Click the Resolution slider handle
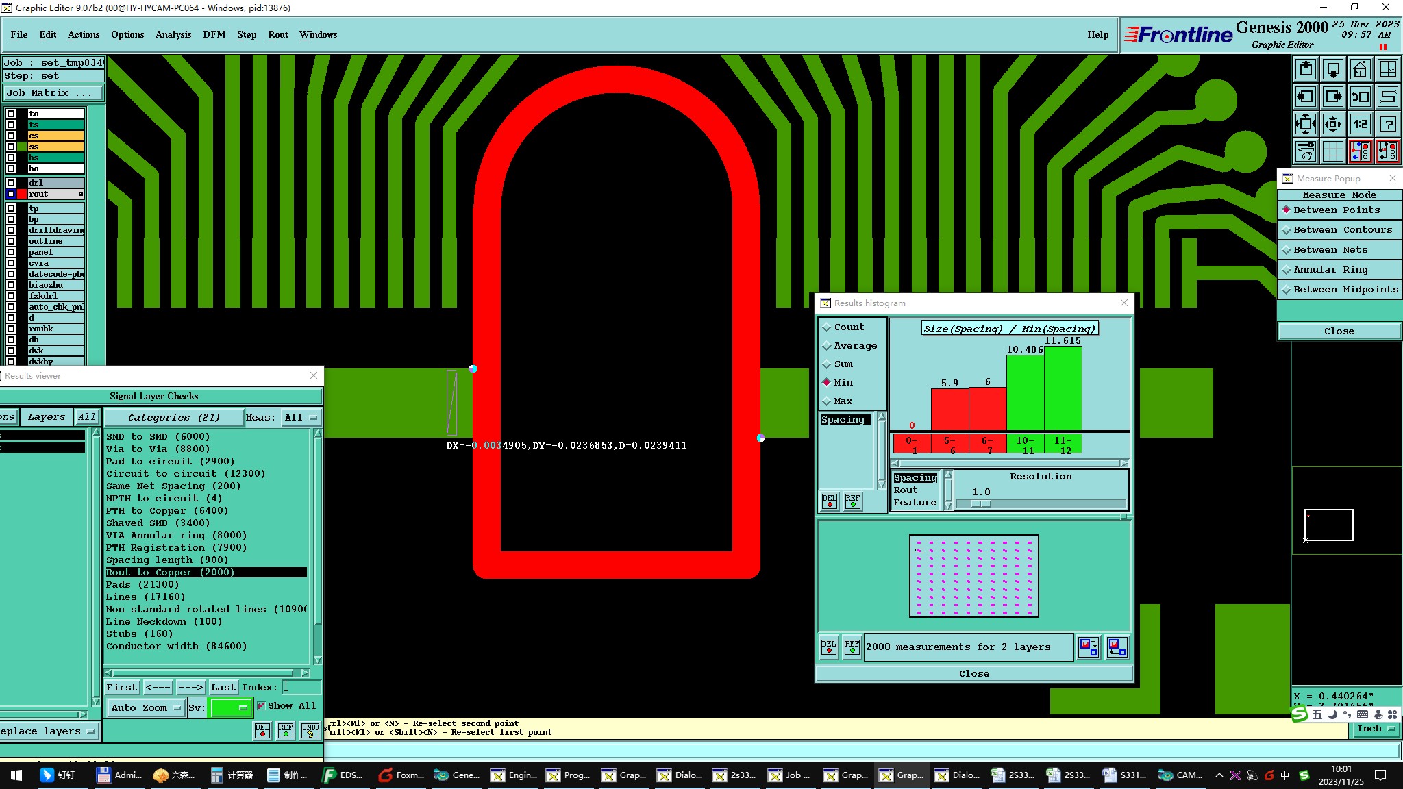 (980, 504)
